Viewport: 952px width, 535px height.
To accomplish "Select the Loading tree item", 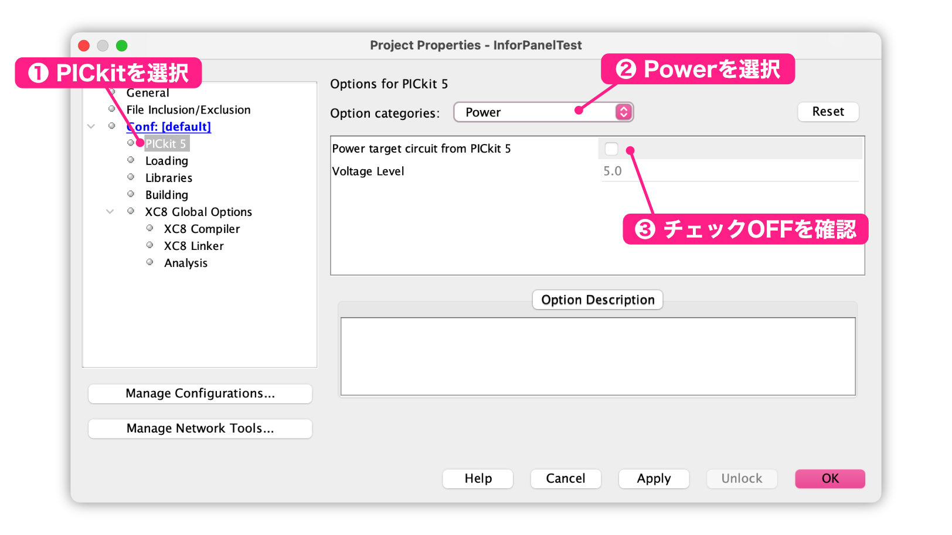I will pyautogui.click(x=166, y=160).
